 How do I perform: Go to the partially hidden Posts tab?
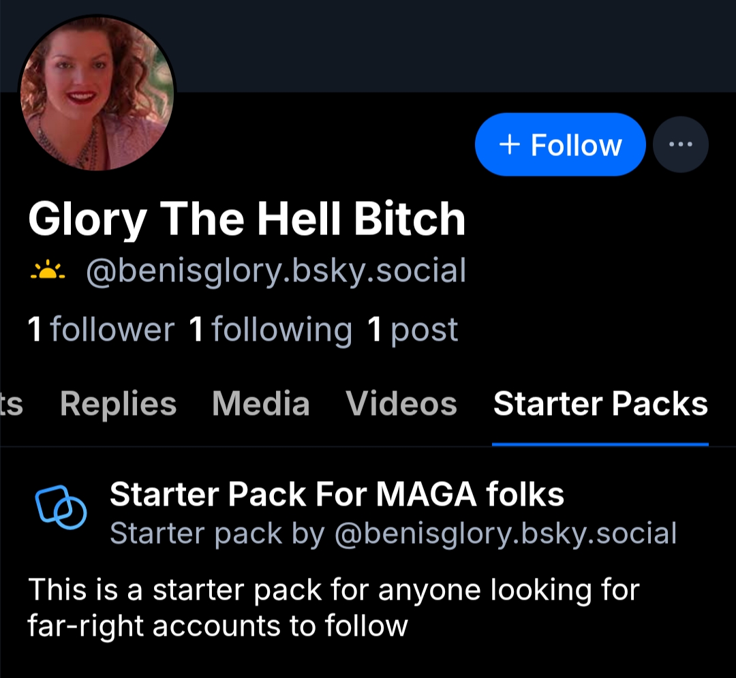pyautogui.click(x=12, y=404)
